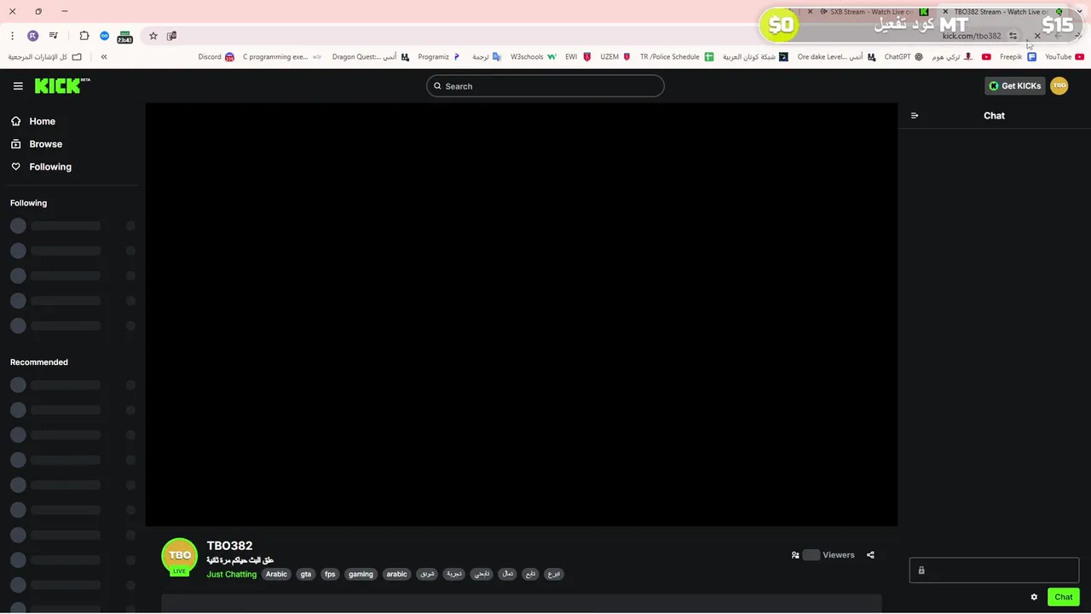Bookmark this page with the star icon
Screen dimensions: 1091x614
click(153, 36)
